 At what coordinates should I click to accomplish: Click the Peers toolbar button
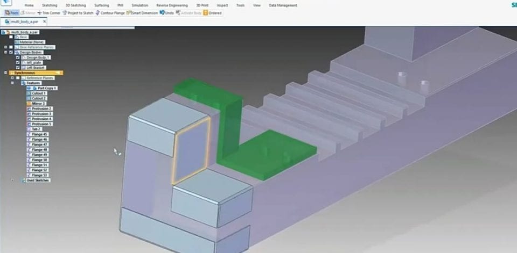[11, 13]
